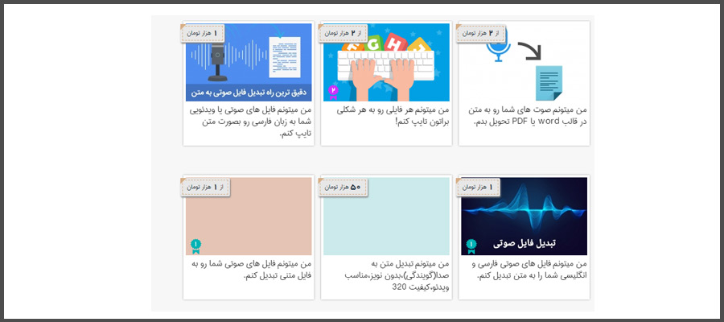Open the microphone-to-document arrow thumbnail

point(524,62)
